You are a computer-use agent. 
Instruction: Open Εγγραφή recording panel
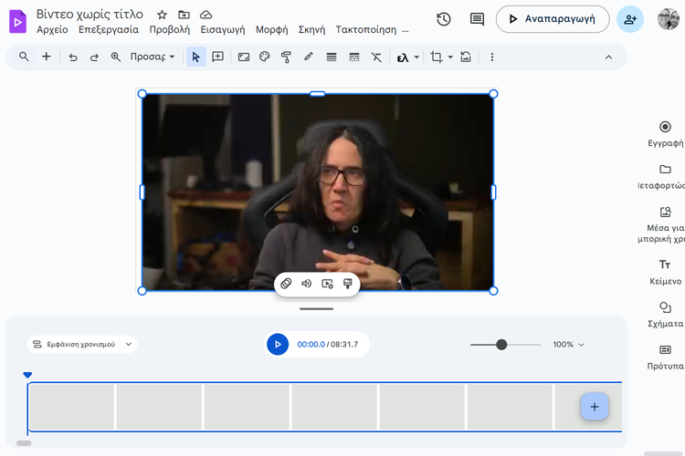(665, 127)
